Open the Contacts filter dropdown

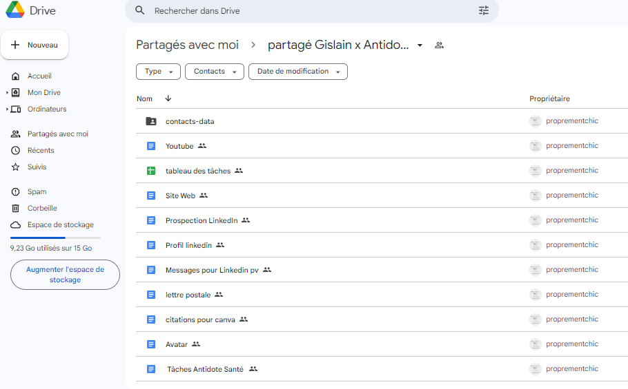pos(214,72)
